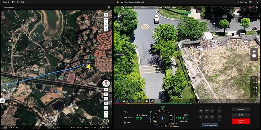Select the map point annotation tool
261x130 pixels.
click(106, 19)
